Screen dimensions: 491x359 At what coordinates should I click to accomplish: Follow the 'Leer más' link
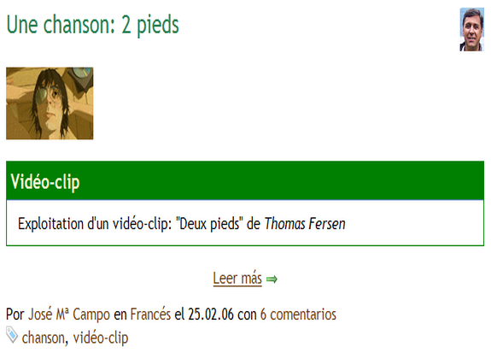click(237, 279)
